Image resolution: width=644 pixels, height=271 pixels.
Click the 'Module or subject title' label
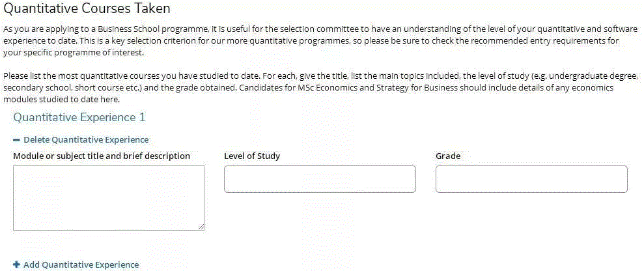tap(102, 156)
